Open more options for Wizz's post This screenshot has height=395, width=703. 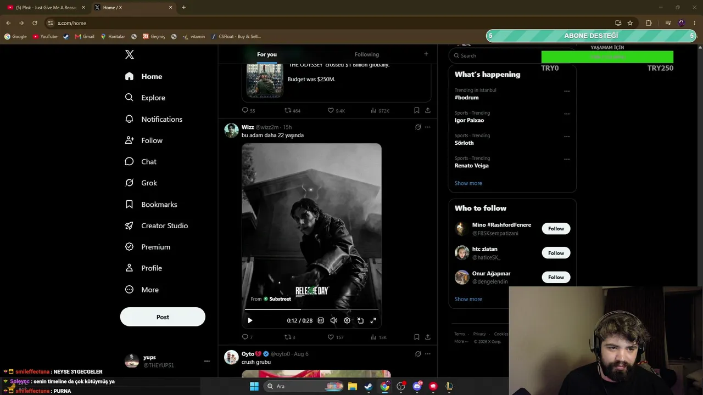[428, 127]
